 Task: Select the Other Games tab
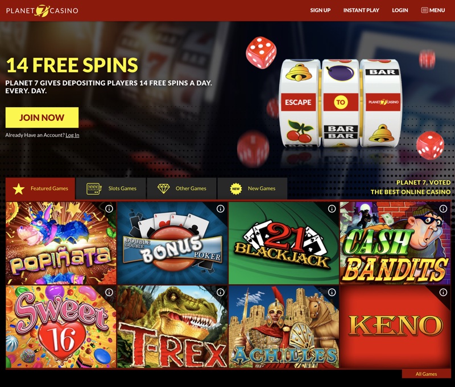pyautogui.click(x=182, y=188)
